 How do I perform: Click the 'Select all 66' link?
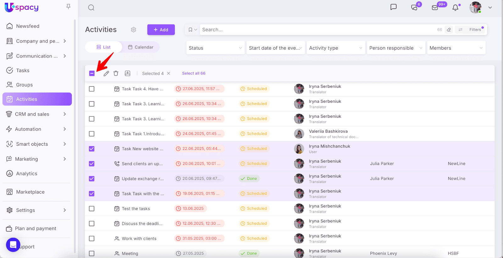(x=194, y=73)
